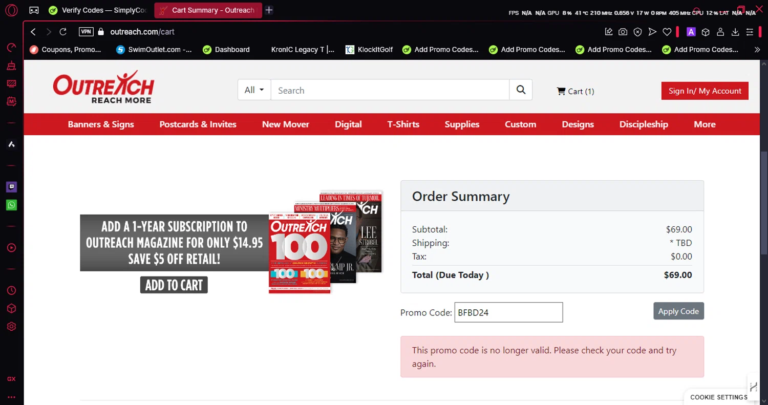Open the Supplies menu

462,124
